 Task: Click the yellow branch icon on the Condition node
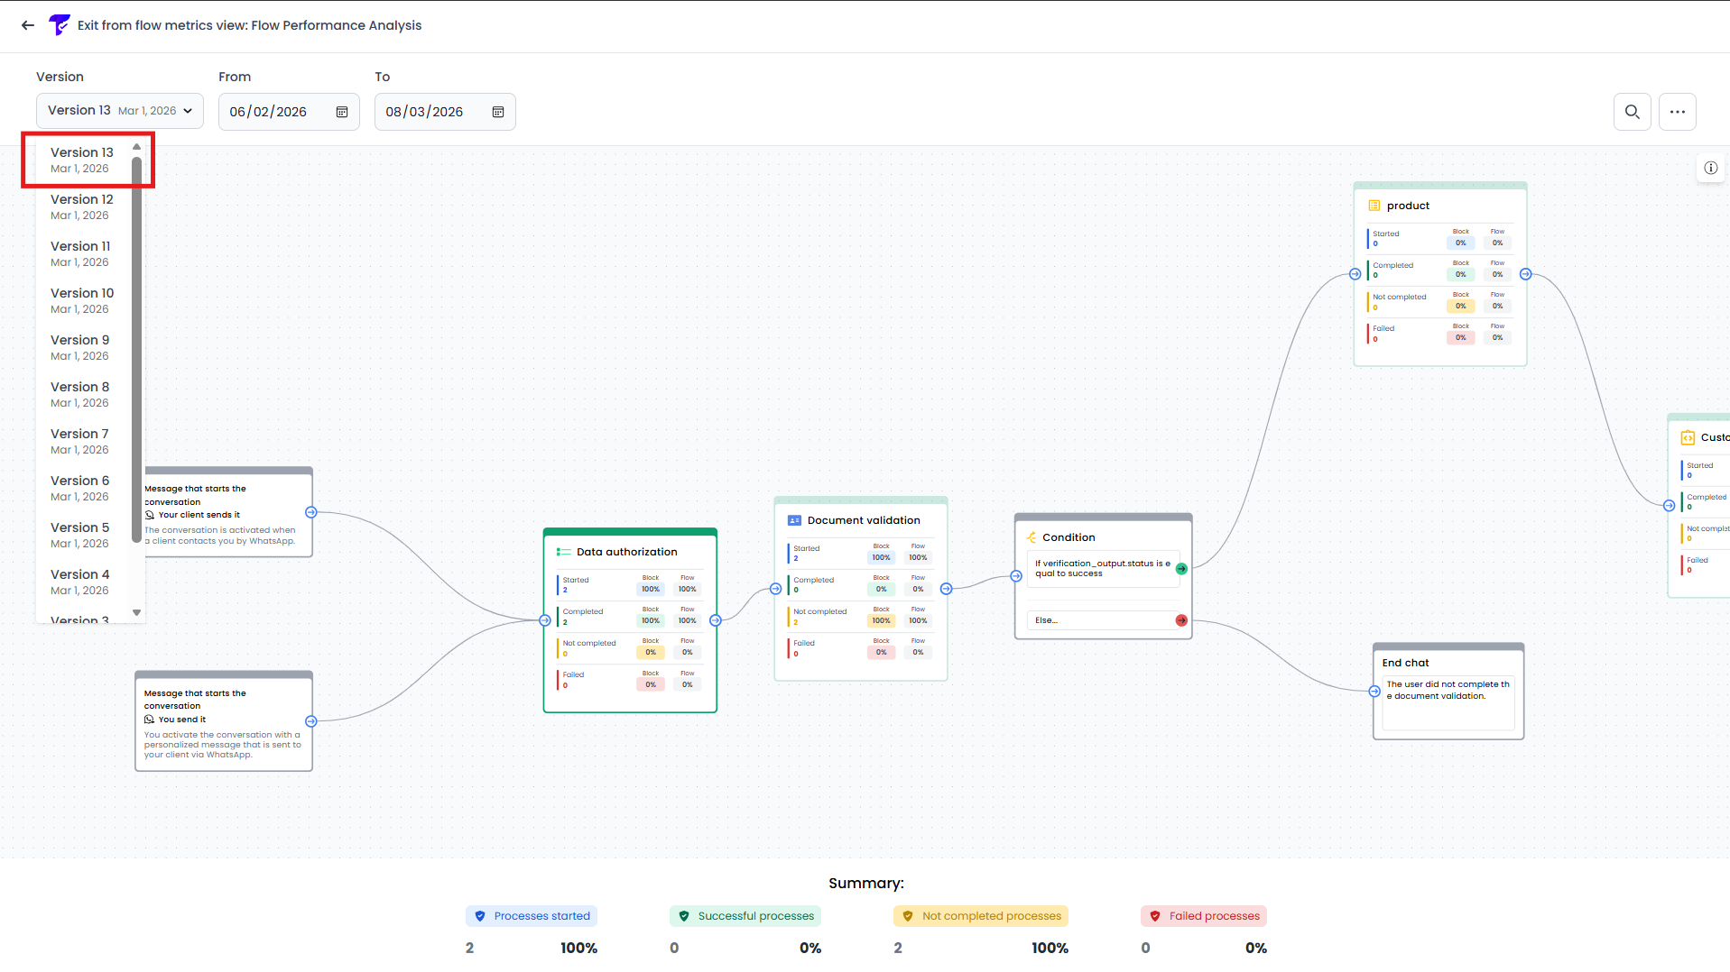click(x=1032, y=536)
